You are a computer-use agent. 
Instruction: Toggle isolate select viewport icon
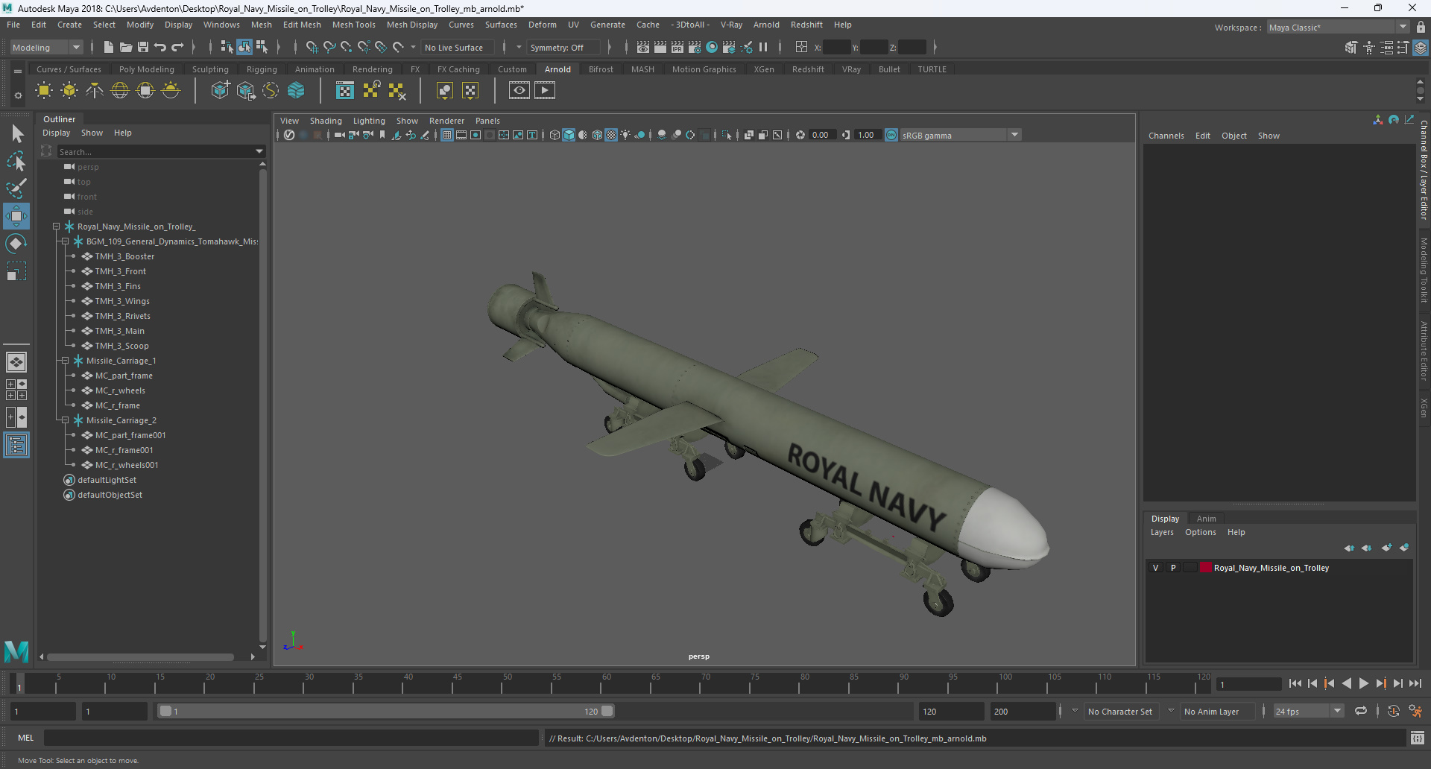727,135
